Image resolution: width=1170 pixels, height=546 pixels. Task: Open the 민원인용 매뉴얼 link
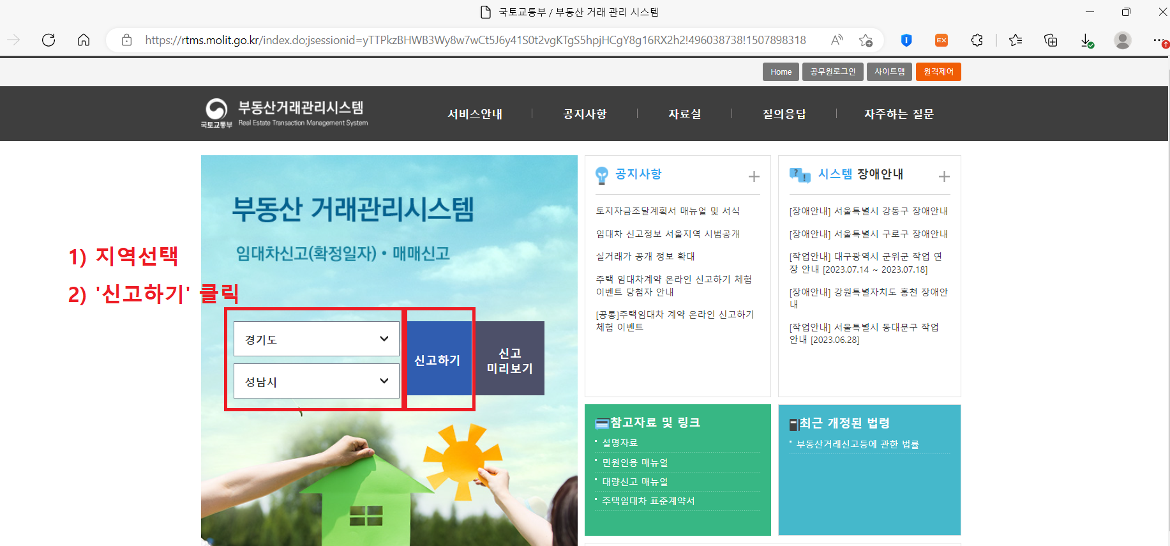point(635,462)
